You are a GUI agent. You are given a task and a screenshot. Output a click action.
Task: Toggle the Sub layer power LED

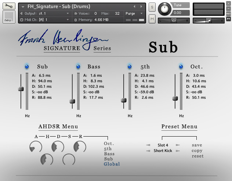[27, 66]
